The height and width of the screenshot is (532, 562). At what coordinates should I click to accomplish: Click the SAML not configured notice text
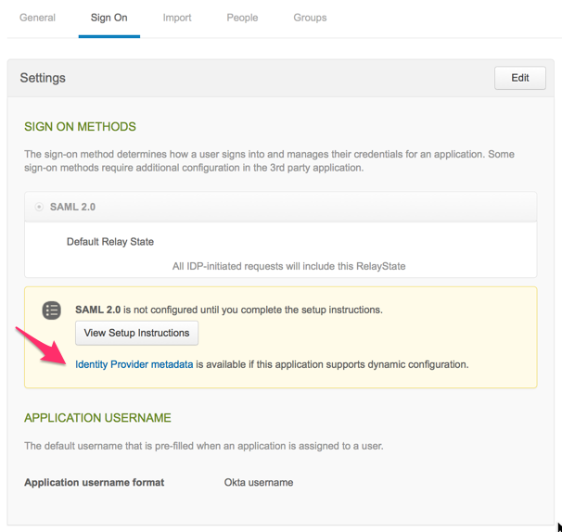[229, 310]
